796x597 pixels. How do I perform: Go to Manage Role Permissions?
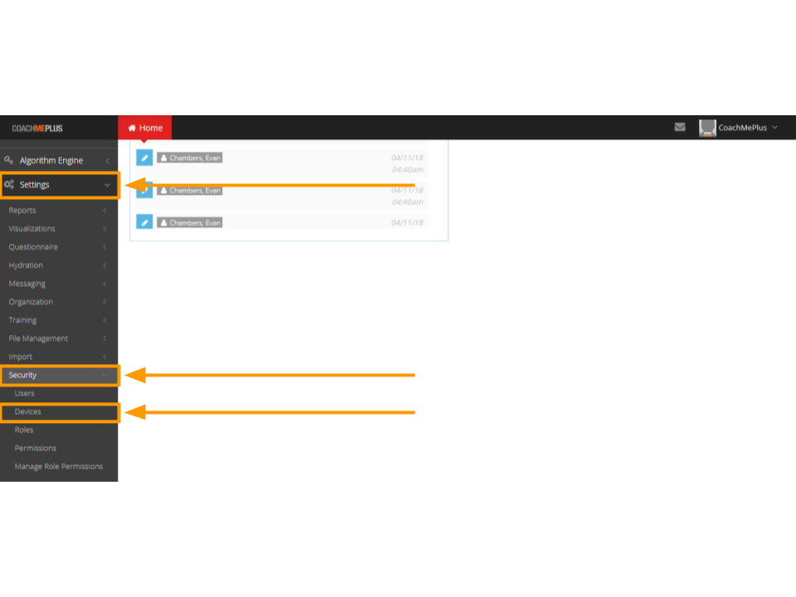(x=59, y=467)
